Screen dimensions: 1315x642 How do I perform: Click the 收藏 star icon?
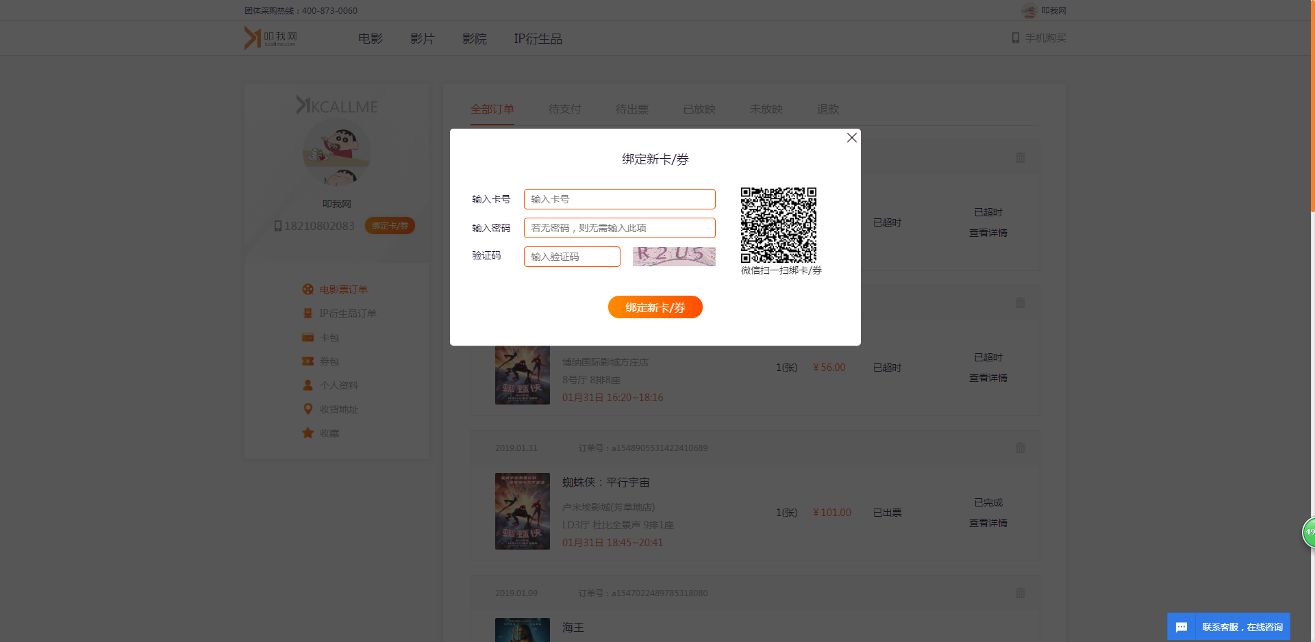coord(308,433)
